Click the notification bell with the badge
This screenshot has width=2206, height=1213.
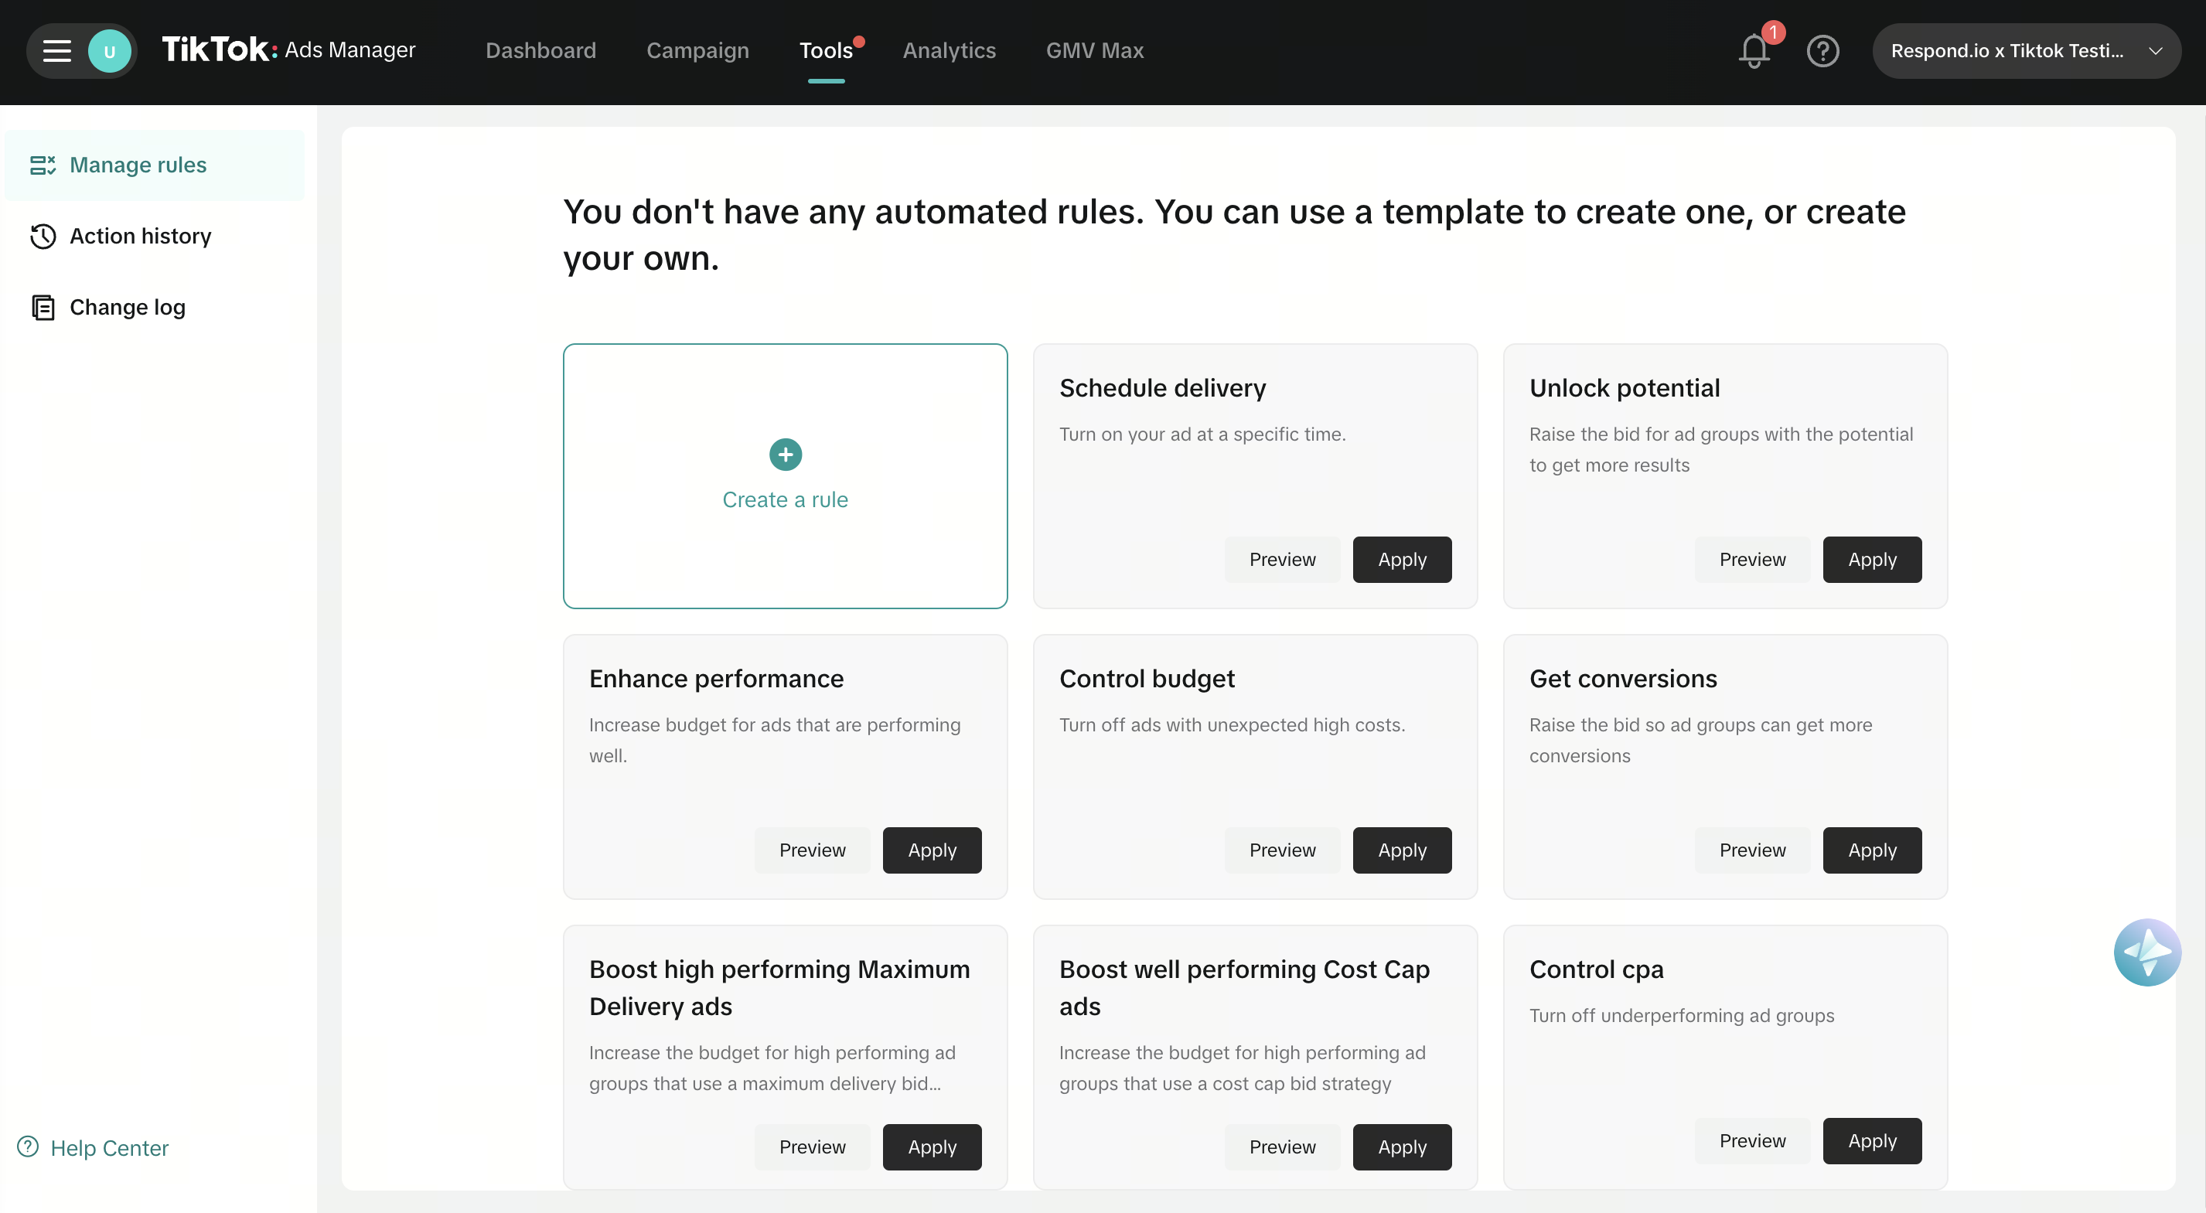1754,50
